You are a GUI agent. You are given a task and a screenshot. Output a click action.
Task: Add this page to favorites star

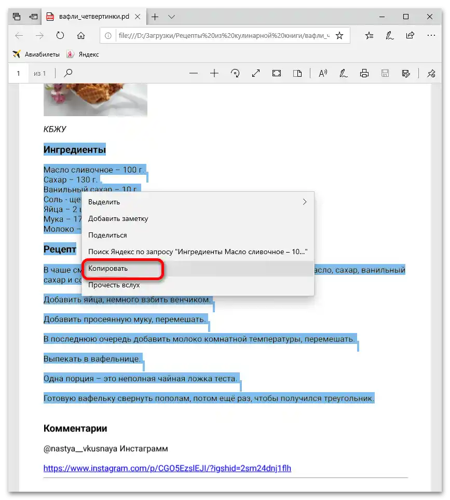pos(339,35)
